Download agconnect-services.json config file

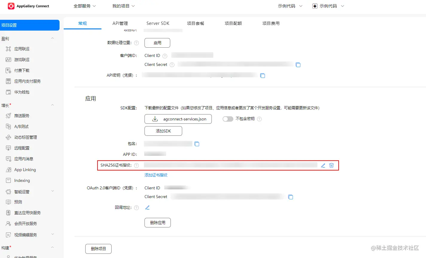coord(178,119)
